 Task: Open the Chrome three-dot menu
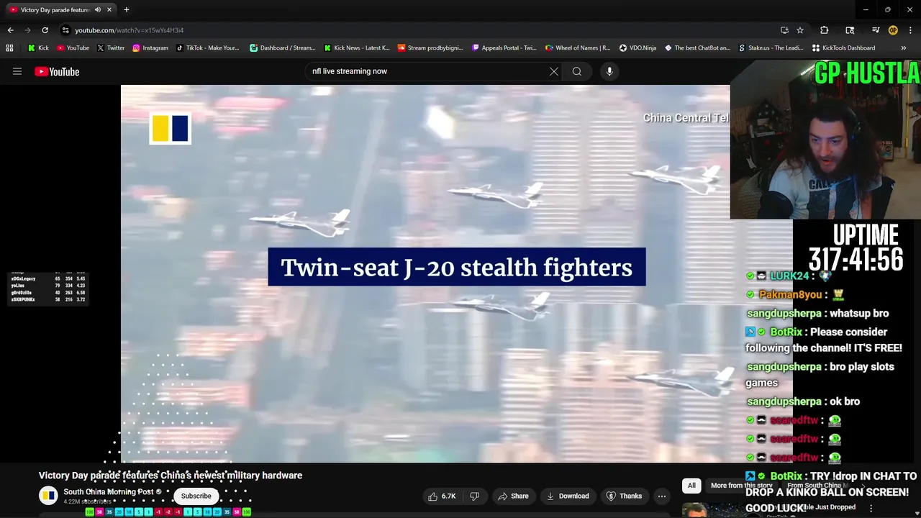[x=910, y=30]
